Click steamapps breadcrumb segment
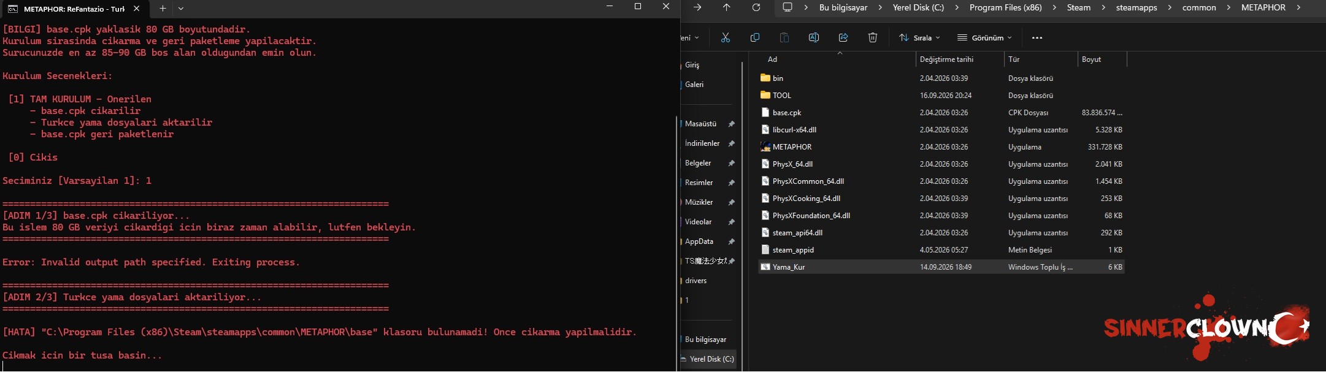This screenshot has height=372, width=1326. [x=1136, y=8]
